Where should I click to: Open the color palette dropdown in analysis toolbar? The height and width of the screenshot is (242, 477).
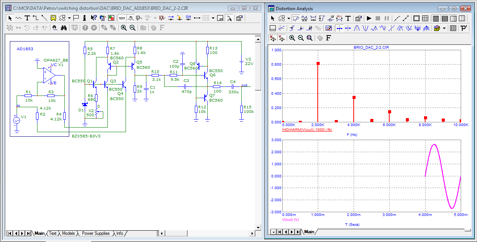click(444, 28)
